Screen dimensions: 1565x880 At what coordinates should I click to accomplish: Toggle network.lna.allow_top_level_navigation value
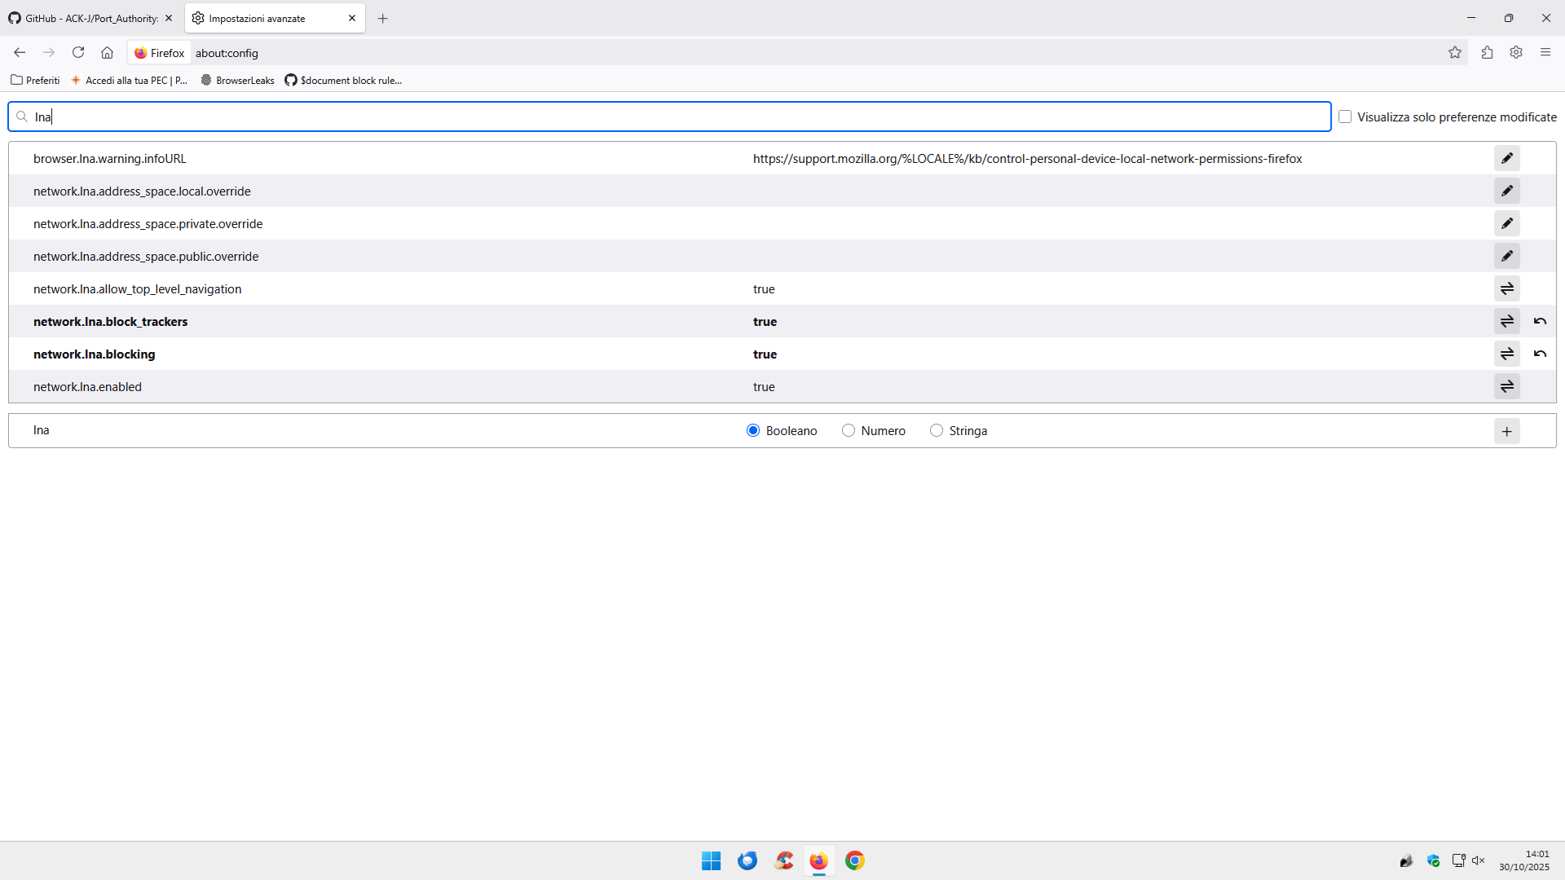click(1506, 288)
